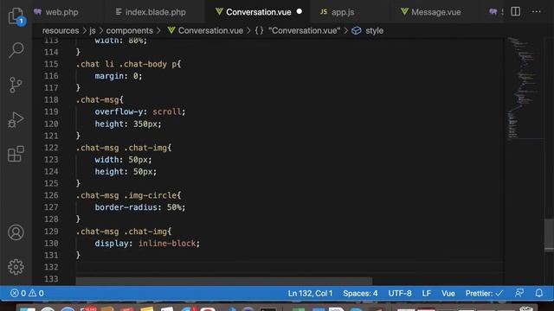Change indentation via Spaces: 4
Image resolution: width=554 pixels, height=311 pixels.
pos(360,294)
